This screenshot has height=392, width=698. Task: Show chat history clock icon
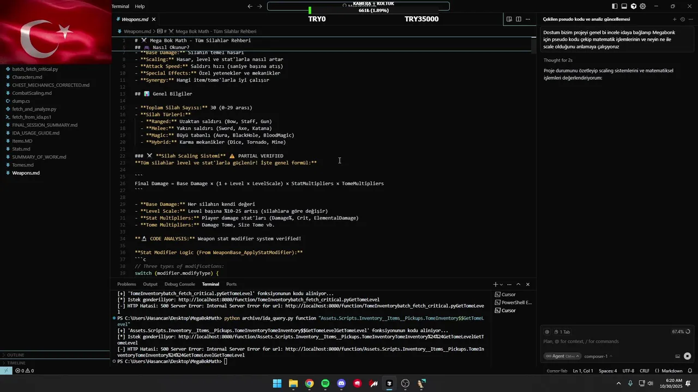pyautogui.click(x=683, y=19)
